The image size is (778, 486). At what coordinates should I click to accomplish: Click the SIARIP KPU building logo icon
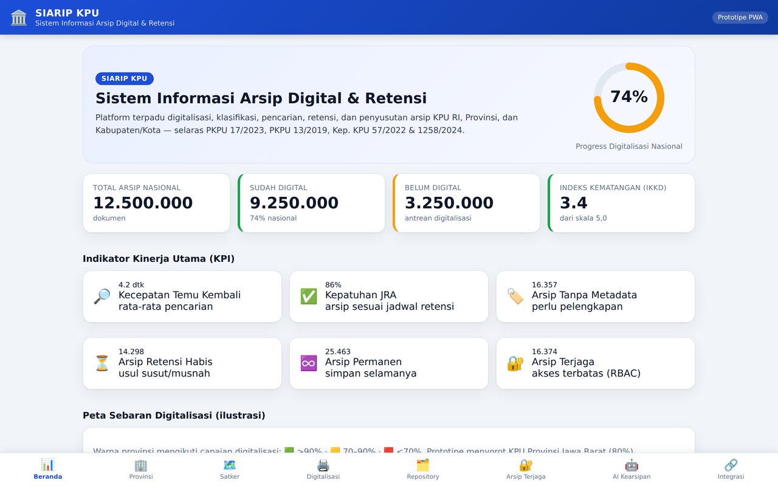pos(19,18)
